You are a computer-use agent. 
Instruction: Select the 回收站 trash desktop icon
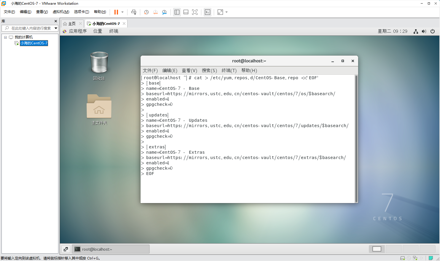coord(99,66)
